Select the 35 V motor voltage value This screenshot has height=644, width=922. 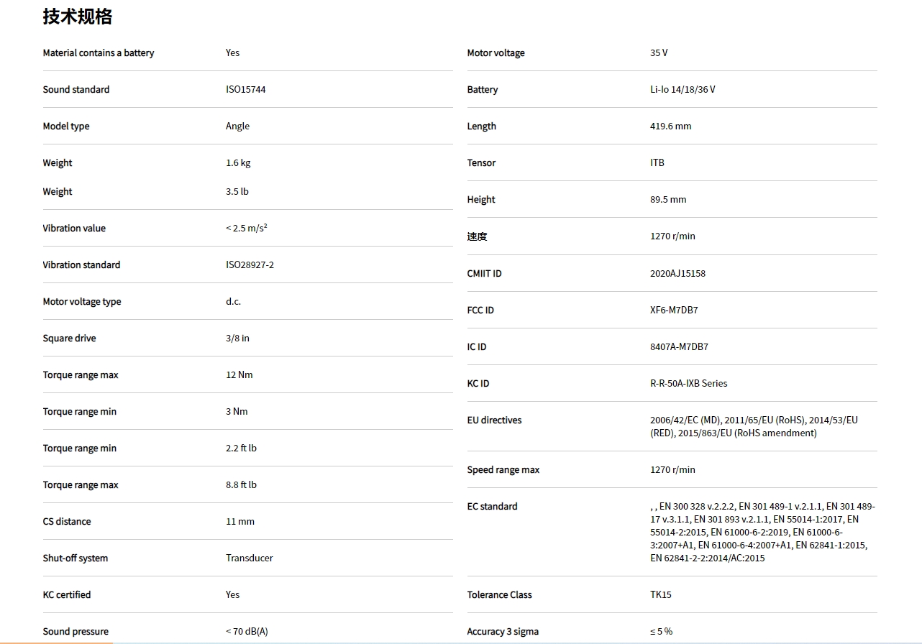[x=659, y=53]
